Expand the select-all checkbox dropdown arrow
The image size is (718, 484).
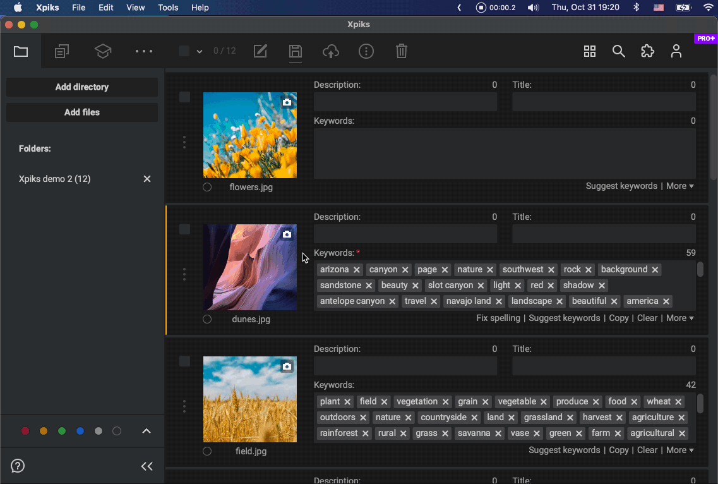(x=200, y=51)
